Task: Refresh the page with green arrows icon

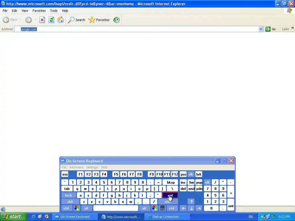Action: (x=51, y=20)
